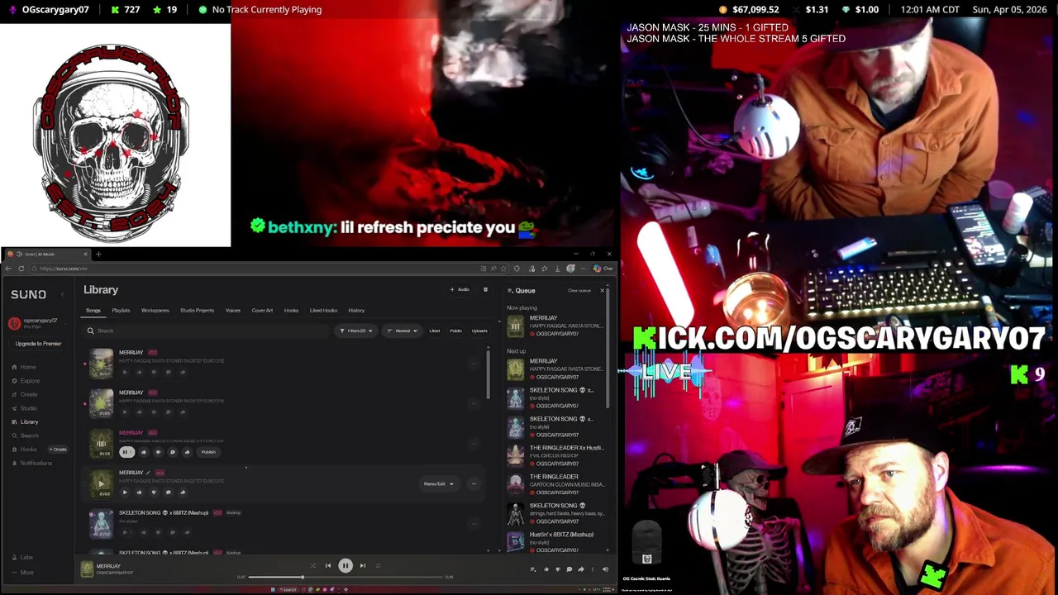Switch to the Voices tab
Image resolution: width=1058 pixels, height=595 pixels.
click(x=233, y=311)
